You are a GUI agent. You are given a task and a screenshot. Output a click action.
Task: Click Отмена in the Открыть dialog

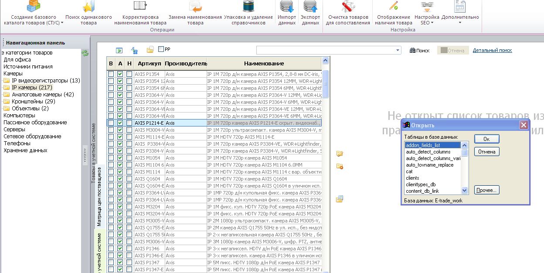tap(487, 152)
